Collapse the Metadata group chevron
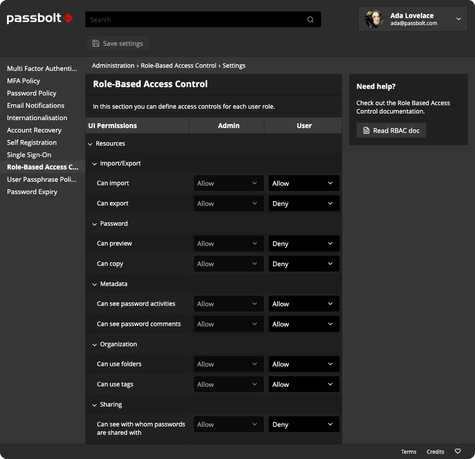Screen dimensions: 475x459 click(95, 284)
